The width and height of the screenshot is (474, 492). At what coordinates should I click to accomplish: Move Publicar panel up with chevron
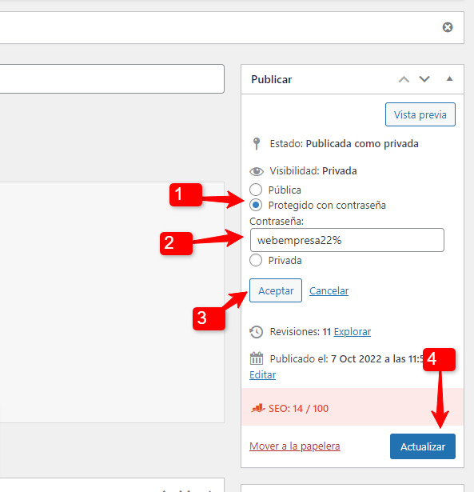click(x=404, y=79)
